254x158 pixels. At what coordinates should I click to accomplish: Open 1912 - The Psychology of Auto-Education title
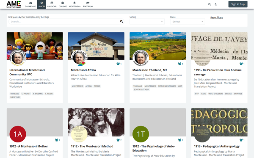tap(154, 148)
